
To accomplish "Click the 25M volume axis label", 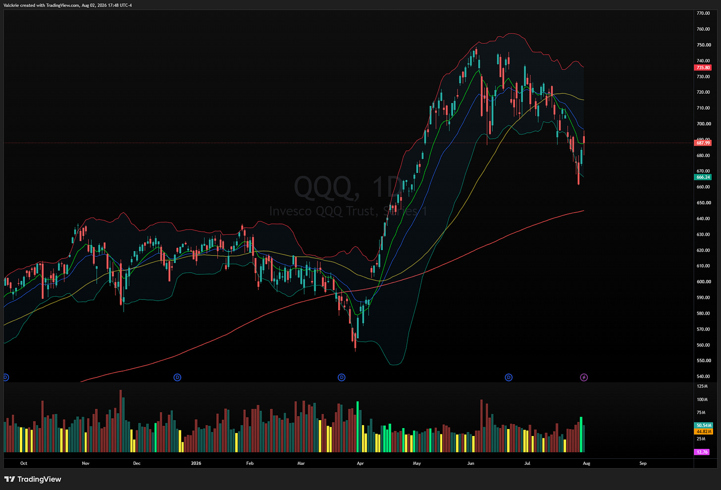I will 701,439.
